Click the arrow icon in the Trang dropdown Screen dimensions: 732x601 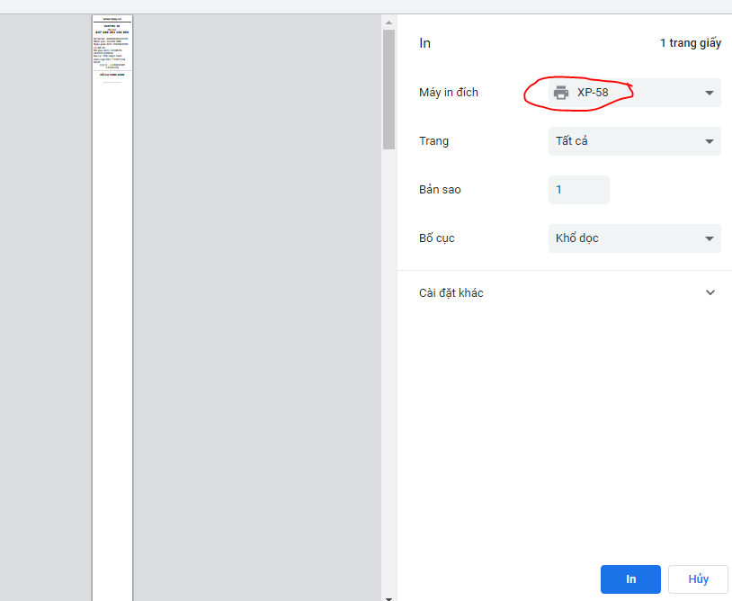(709, 141)
